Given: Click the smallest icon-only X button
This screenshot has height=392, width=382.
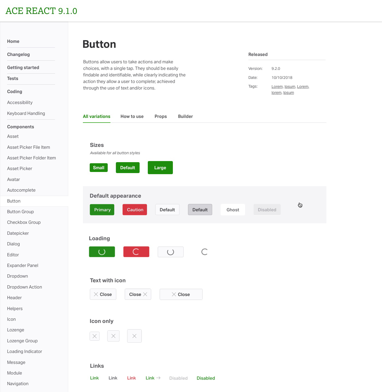Looking at the screenshot, I should tap(95, 336).
